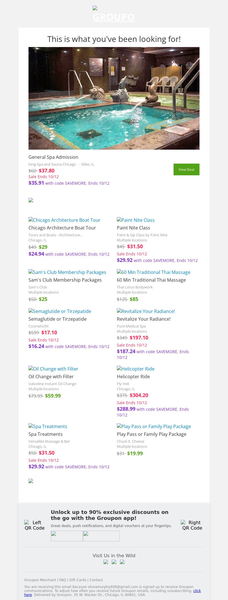
Task: Open the Sam's Club Membership Packages image link
Action: click(x=67, y=272)
